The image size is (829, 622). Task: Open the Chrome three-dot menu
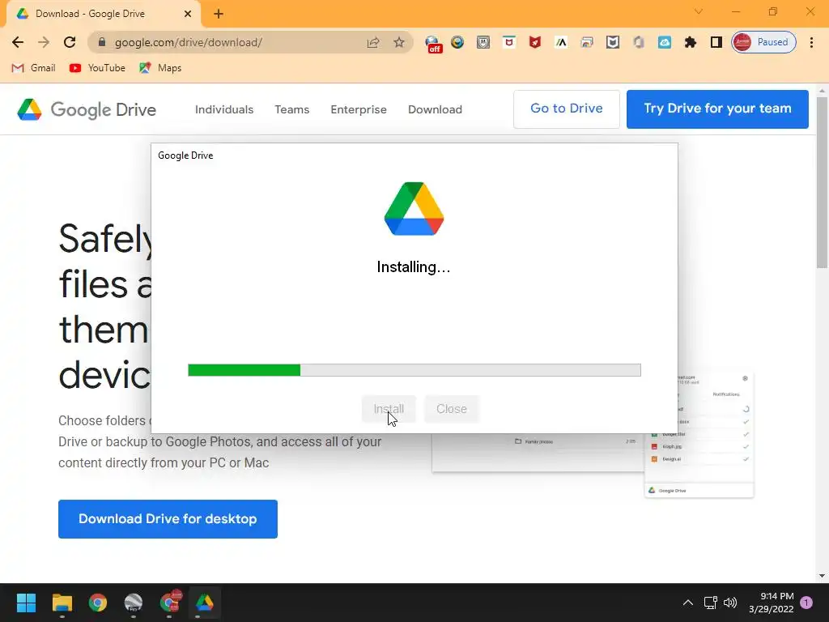811,42
